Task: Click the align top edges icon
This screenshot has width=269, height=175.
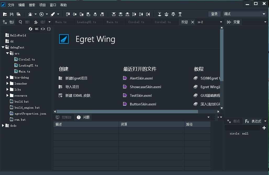Action: click(68, 14)
